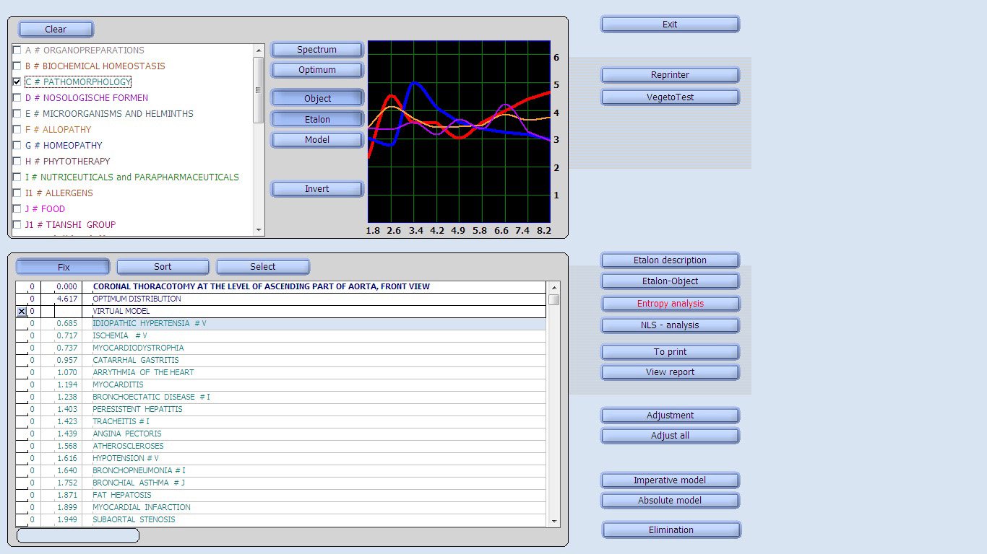Select the MYOCARDIAL INFARCTION entry

pyautogui.click(x=142, y=508)
